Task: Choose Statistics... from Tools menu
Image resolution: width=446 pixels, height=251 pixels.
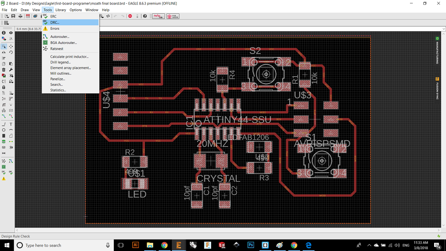Action: (71, 90)
